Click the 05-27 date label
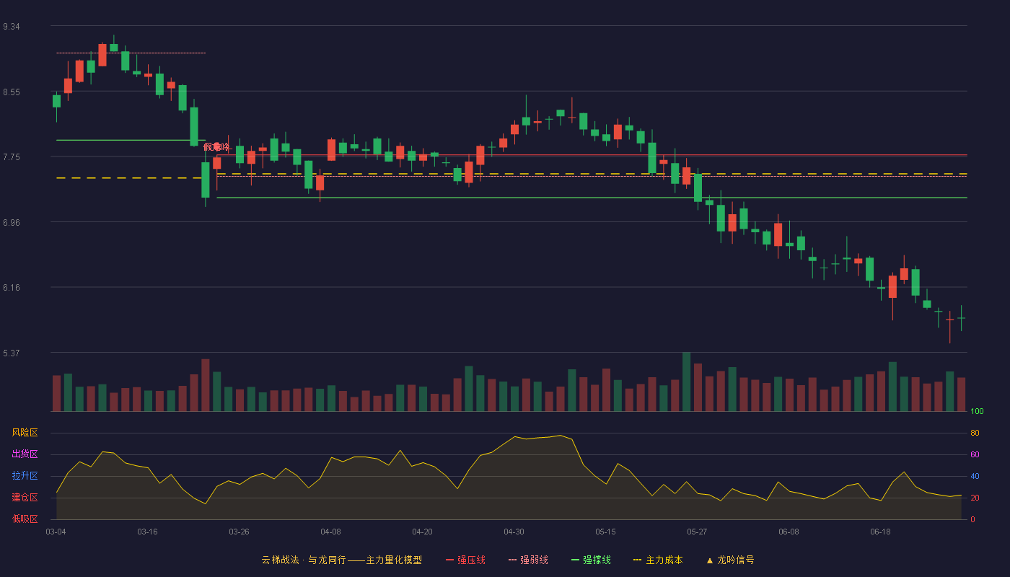 tap(697, 532)
